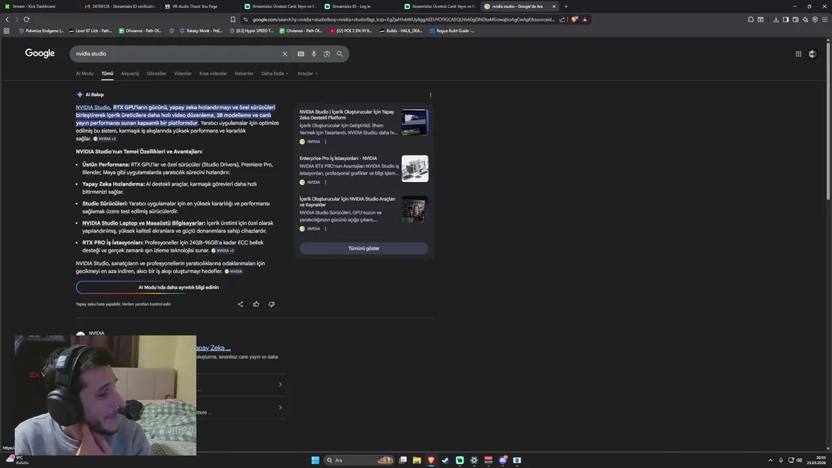Open options for the first NVIDIA source card
The height and width of the screenshot is (468, 832).
[x=326, y=142]
